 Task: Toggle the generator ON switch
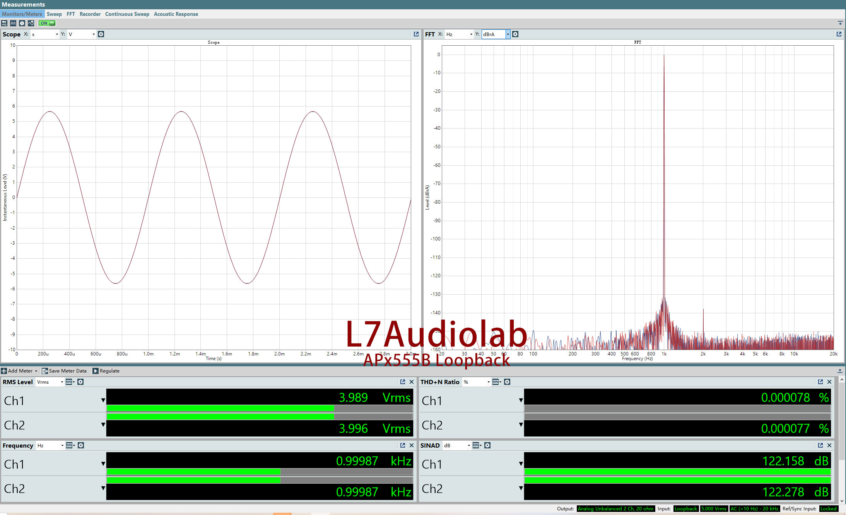(47, 23)
